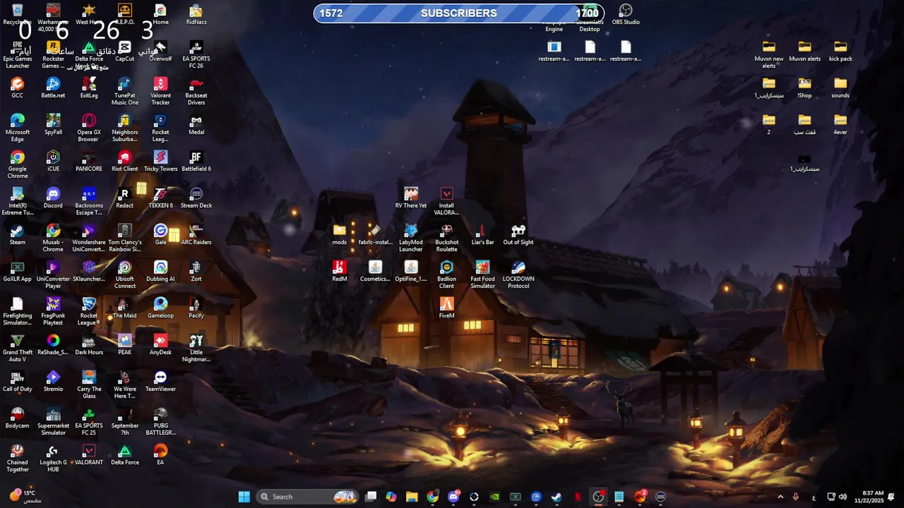Open the Muvxn alerts folder
Image resolution: width=904 pixels, height=508 pixels.
coord(804,51)
